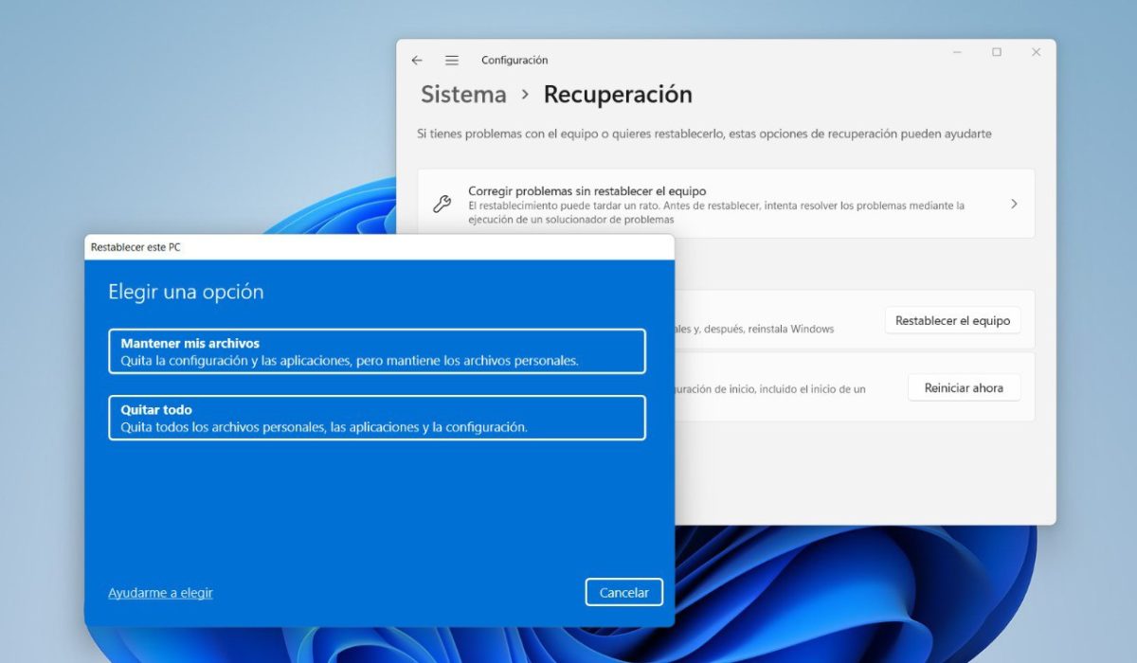Choose the Quitar todo option

[377, 418]
